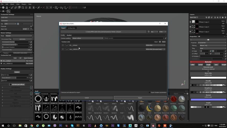Uncheck the wire_138008110 texture set checkbox

point(67,49)
